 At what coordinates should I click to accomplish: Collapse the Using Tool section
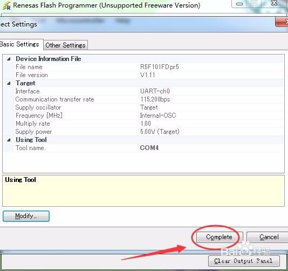point(9,140)
